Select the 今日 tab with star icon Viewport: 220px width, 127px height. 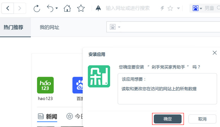pos(75,116)
